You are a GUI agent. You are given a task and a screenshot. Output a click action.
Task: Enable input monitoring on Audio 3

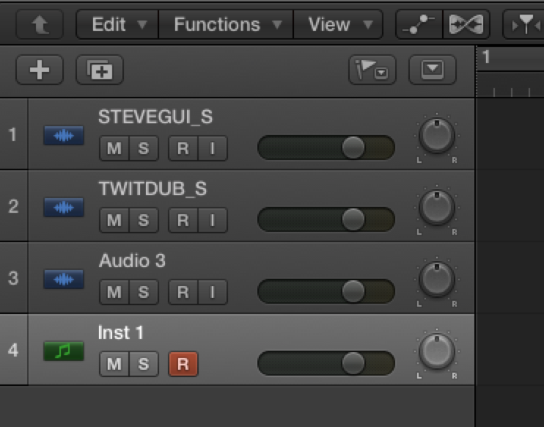pyautogui.click(x=213, y=292)
